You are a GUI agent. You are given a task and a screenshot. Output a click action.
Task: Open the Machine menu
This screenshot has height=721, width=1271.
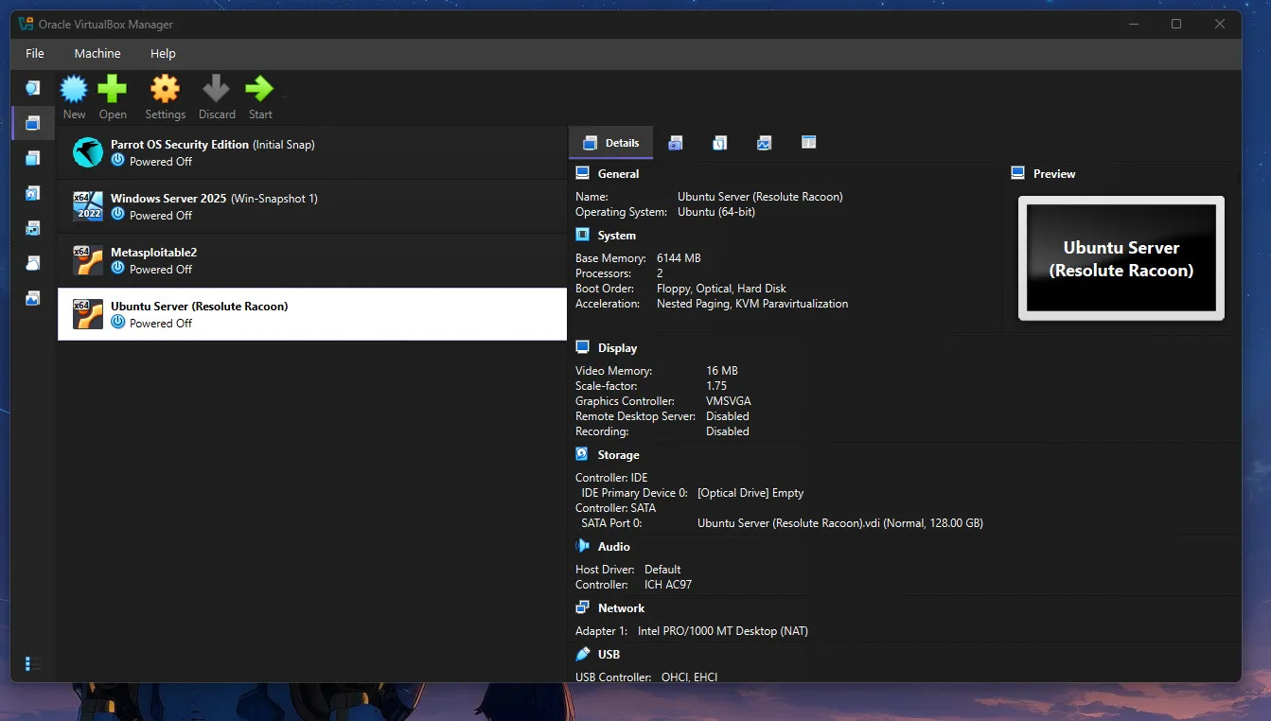coord(97,53)
